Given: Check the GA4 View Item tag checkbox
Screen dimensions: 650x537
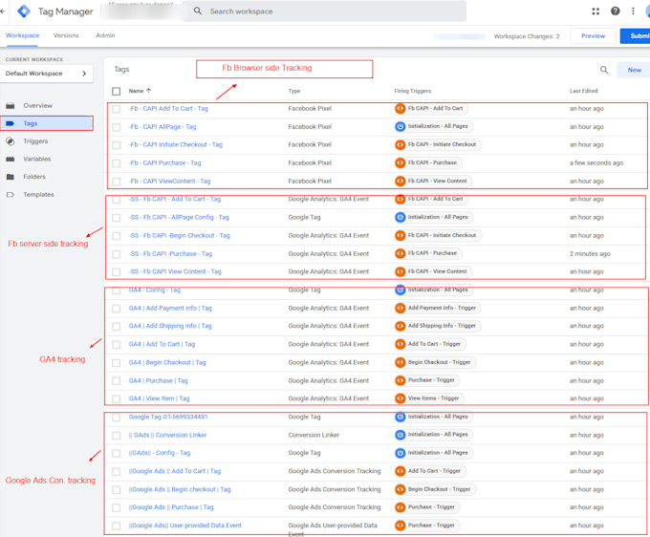Looking at the screenshot, I should (116, 399).
